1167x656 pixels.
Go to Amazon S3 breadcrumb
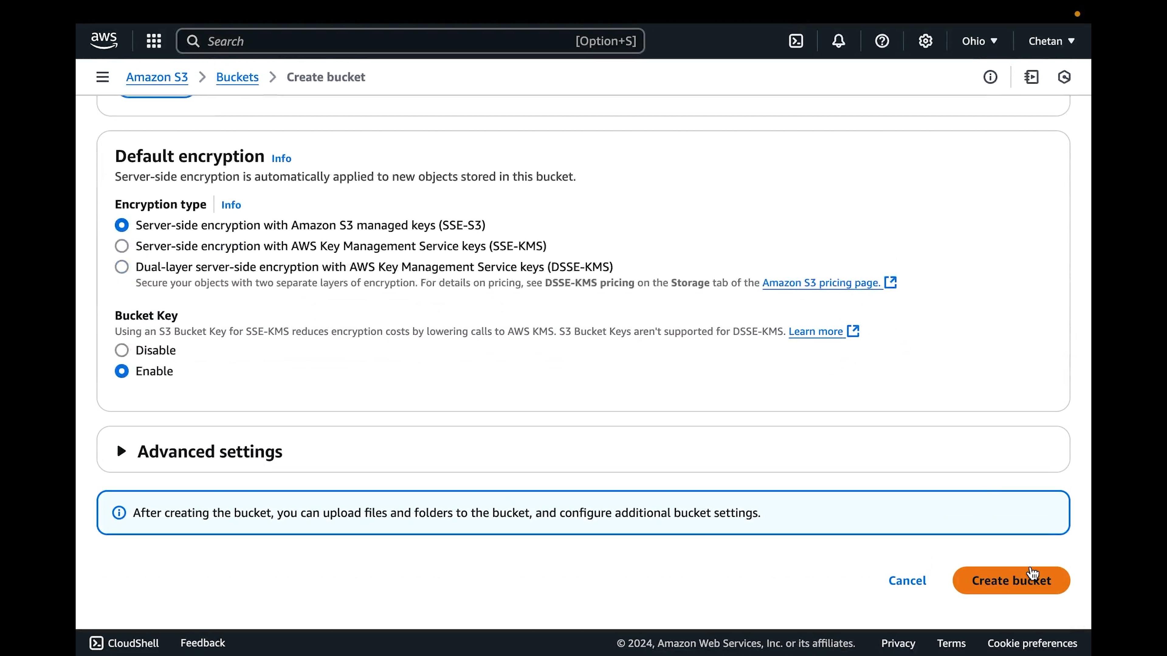(x=157, y=77)
